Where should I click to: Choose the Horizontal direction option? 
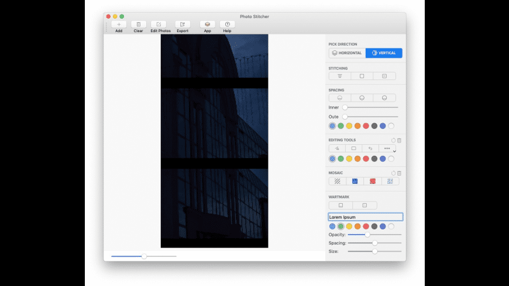(347, 53)
